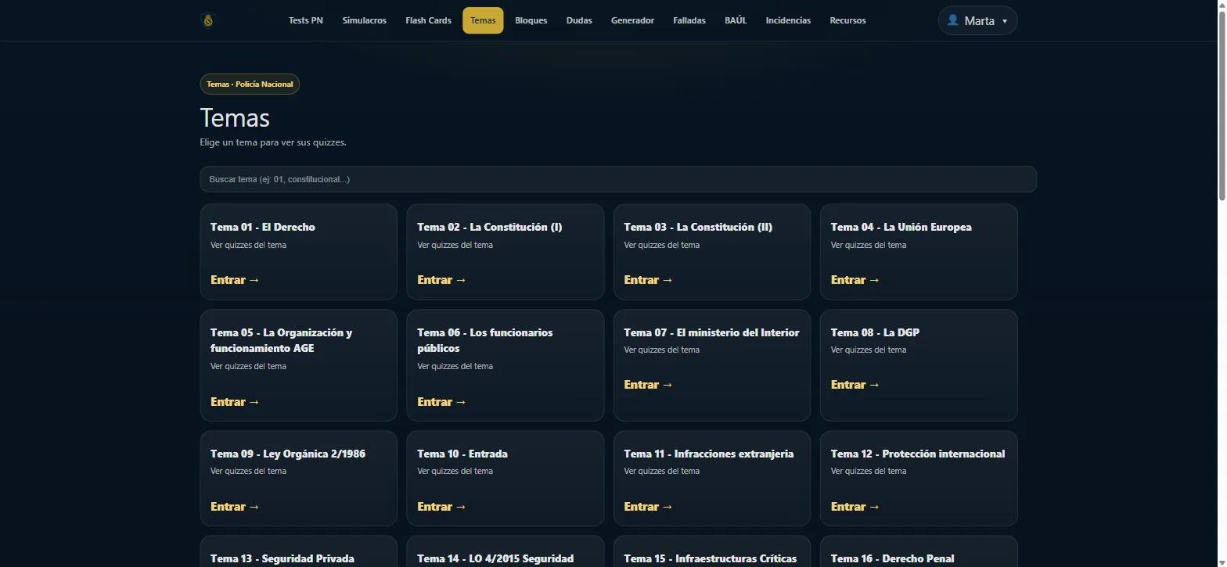The width and height of the screenshot is (1227, 567).
Task: Open the BAÚL menu item
Action: (x=736, y=20)
